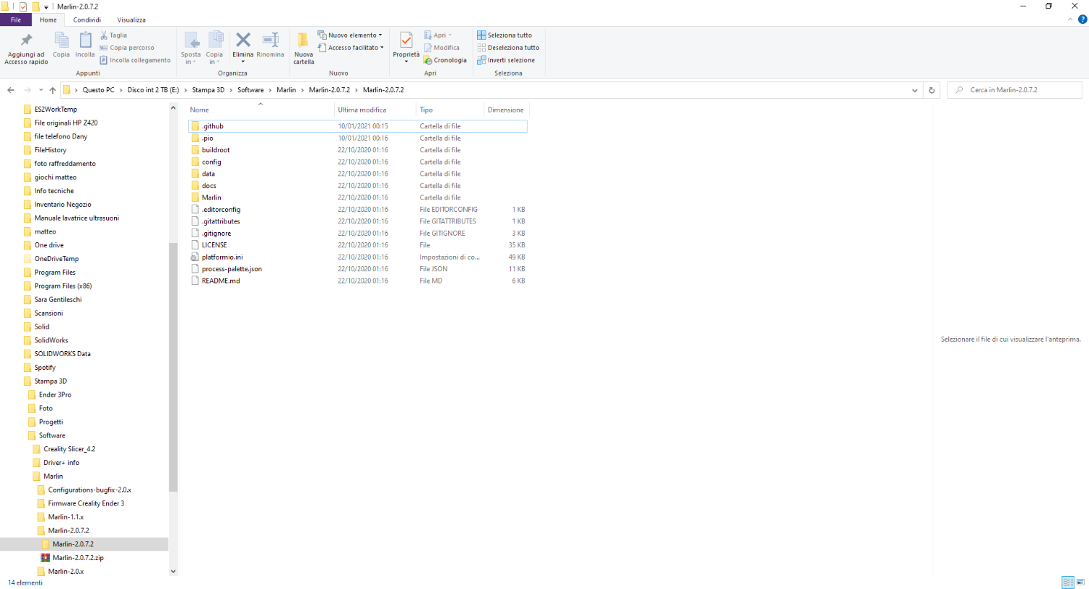Click the navigation pane scrollbar down arrow
The image size is (1089, 589).
[173, 572]
